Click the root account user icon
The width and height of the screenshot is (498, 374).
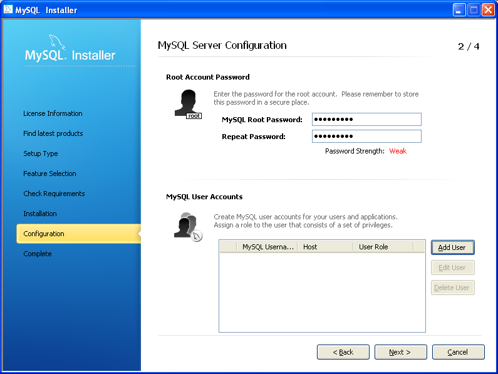click(x=188, y=104)
